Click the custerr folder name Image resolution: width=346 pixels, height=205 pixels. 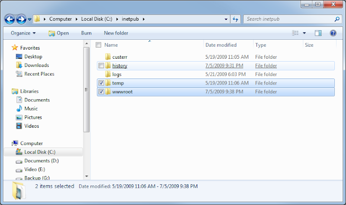(120, 57)
